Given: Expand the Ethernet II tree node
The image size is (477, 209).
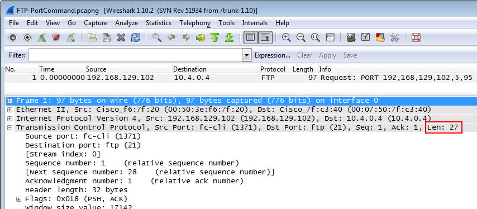Looking at the screenshot, I should click(x=10, y=110).
